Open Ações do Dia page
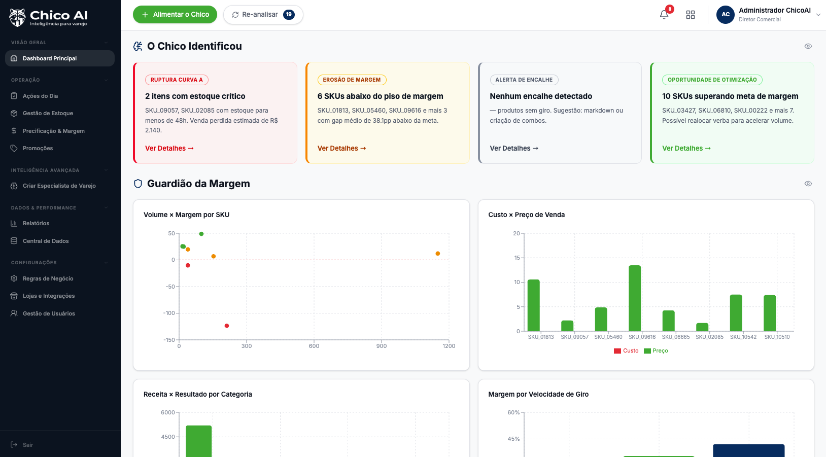Image resolution: width=826 pixels, height=457 pixels. click(x=60, y=96)
